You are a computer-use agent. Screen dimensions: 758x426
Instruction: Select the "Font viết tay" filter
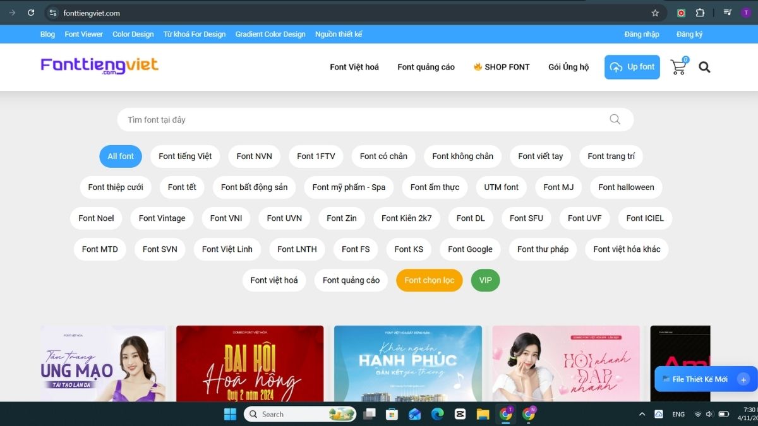click(x=540, y=156)
